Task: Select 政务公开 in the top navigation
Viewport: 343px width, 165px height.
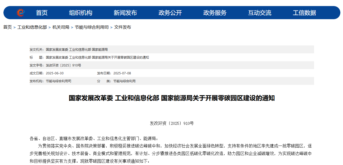Action: 170,13
